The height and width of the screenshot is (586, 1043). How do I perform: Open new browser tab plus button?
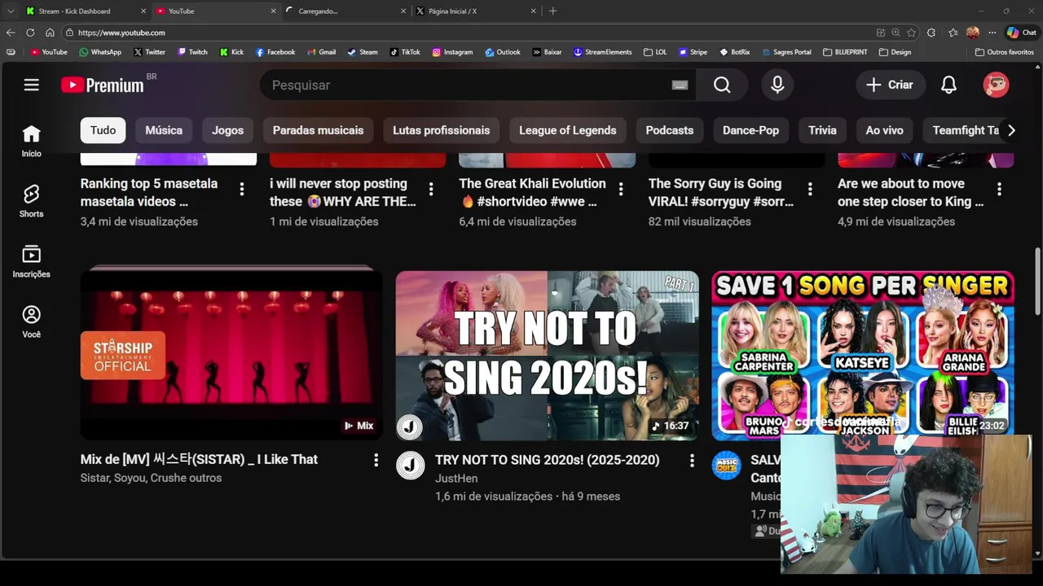pos(553,11)
